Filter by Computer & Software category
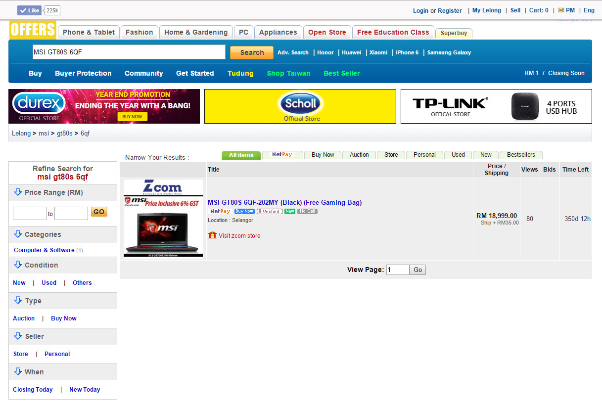The width and height of the screenshot is (602, 407). pos(44,250)
